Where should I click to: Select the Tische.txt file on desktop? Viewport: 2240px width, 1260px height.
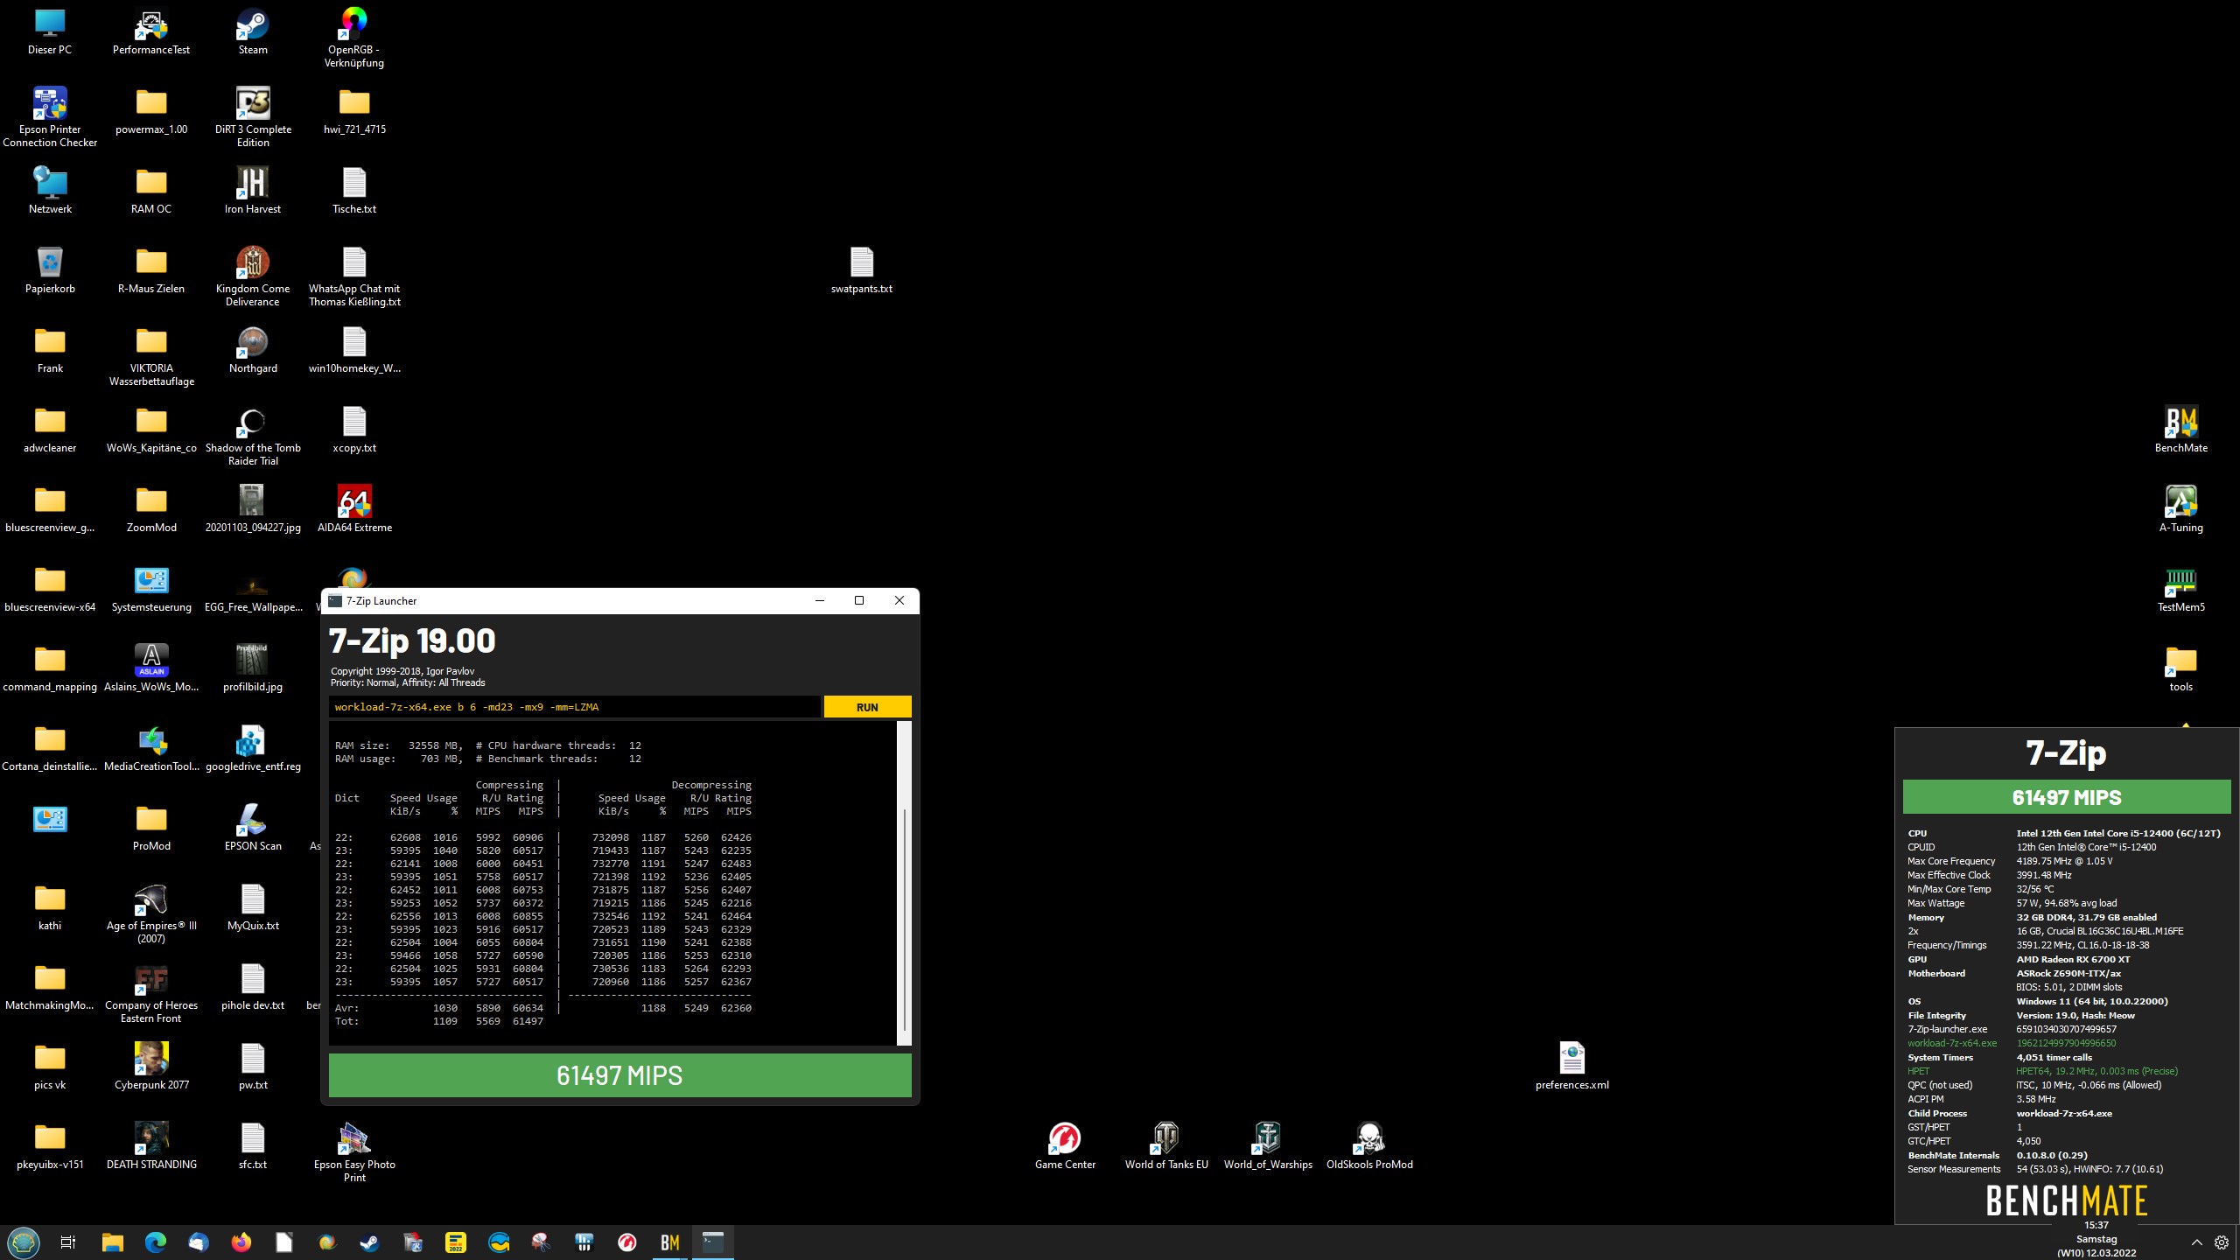tap(354, 191)
